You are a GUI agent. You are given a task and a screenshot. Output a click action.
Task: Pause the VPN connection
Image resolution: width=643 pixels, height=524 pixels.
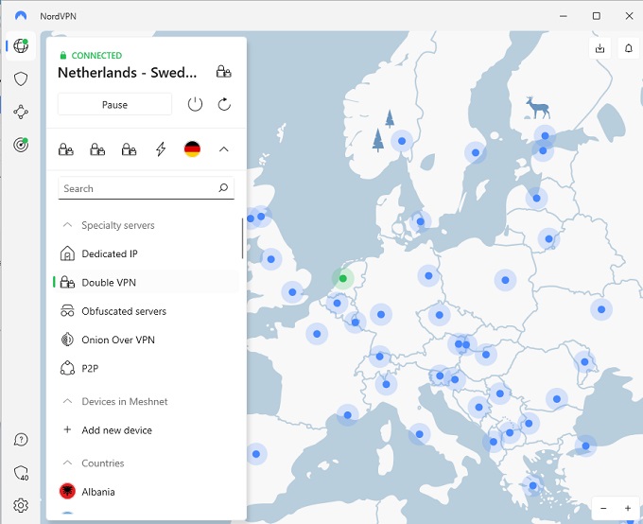point(114,104)
